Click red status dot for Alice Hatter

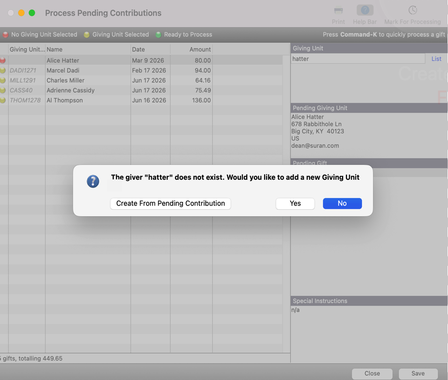pyautogui.click(x=3, y=60)
